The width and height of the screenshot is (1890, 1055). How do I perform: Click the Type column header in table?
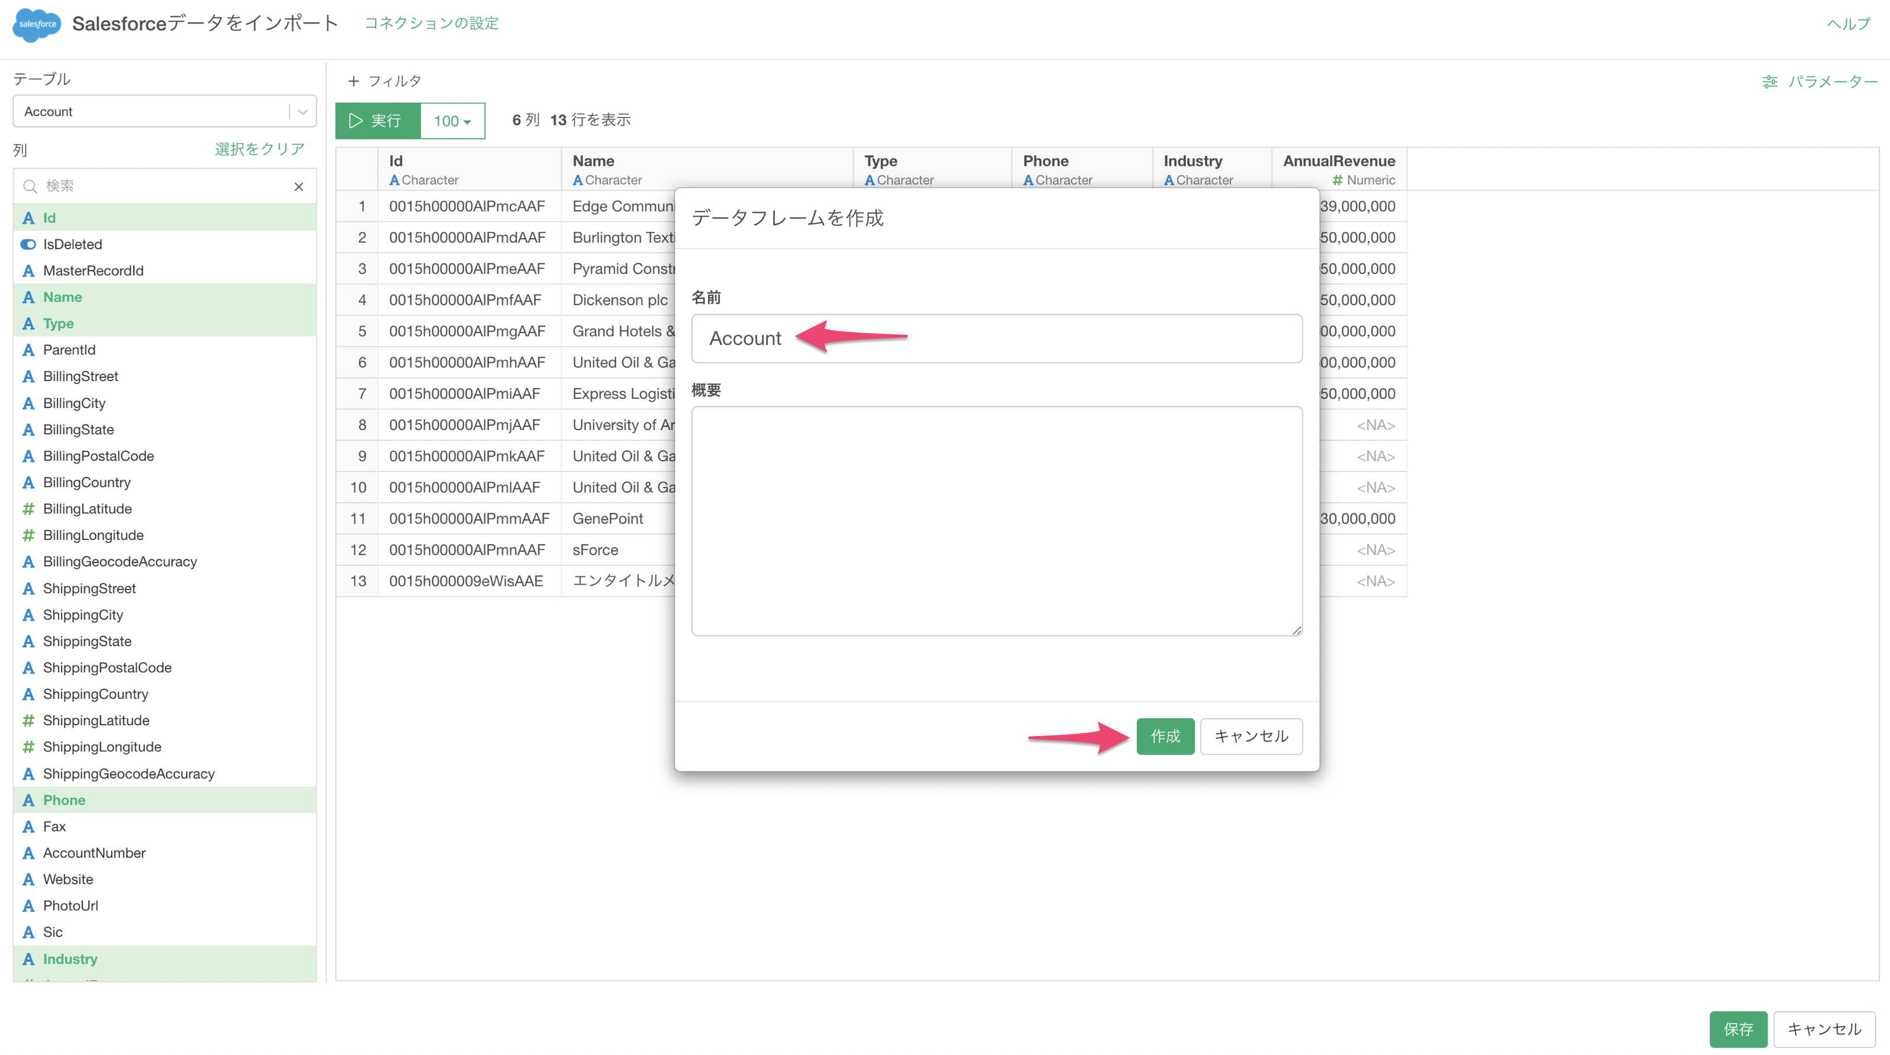pyautogui.click(x=933, y=170)
